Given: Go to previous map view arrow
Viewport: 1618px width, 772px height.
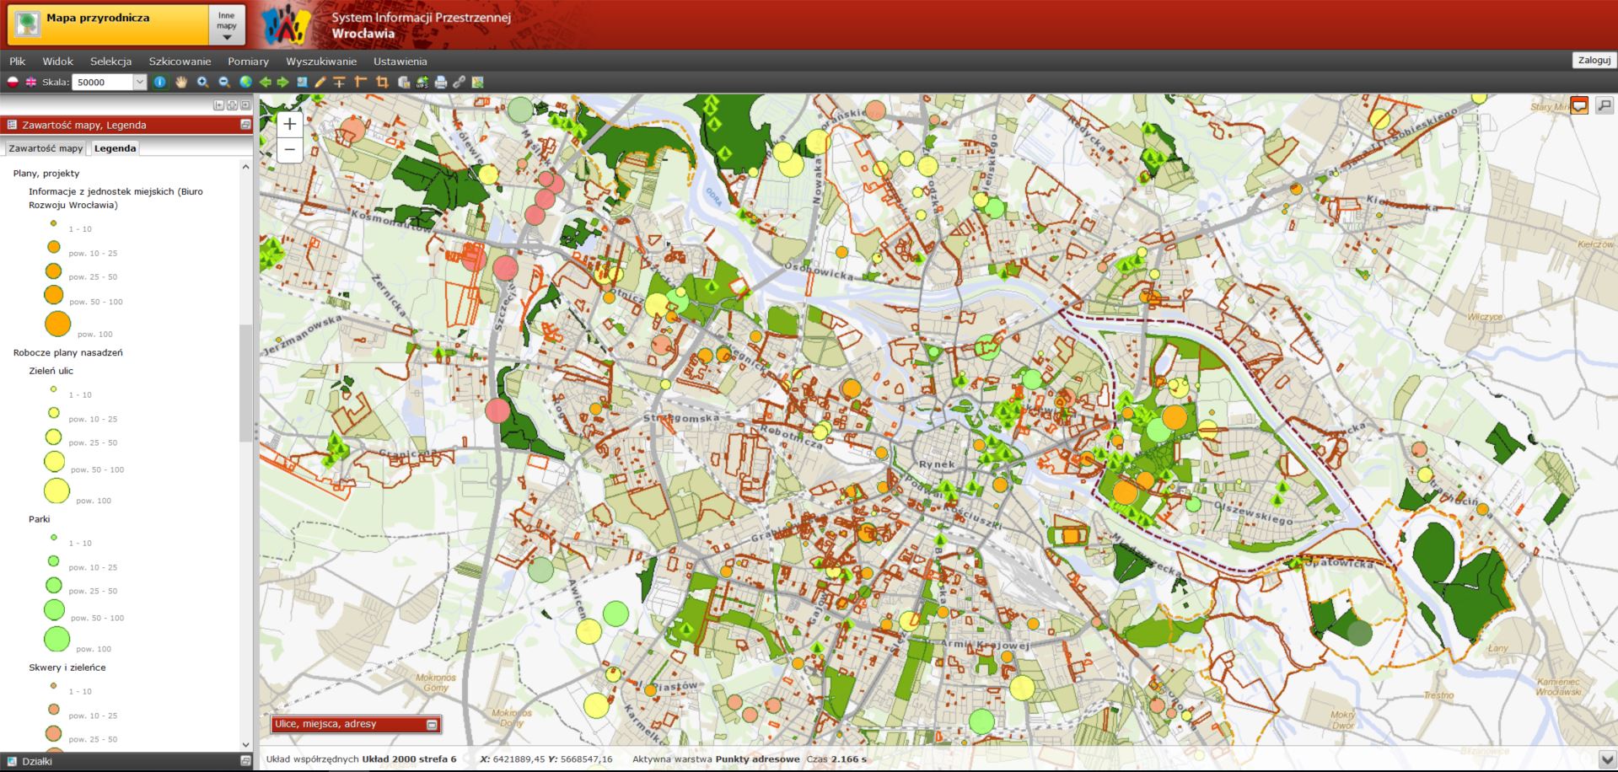Looking at the screenshot, I should click(x=265, y=82).
